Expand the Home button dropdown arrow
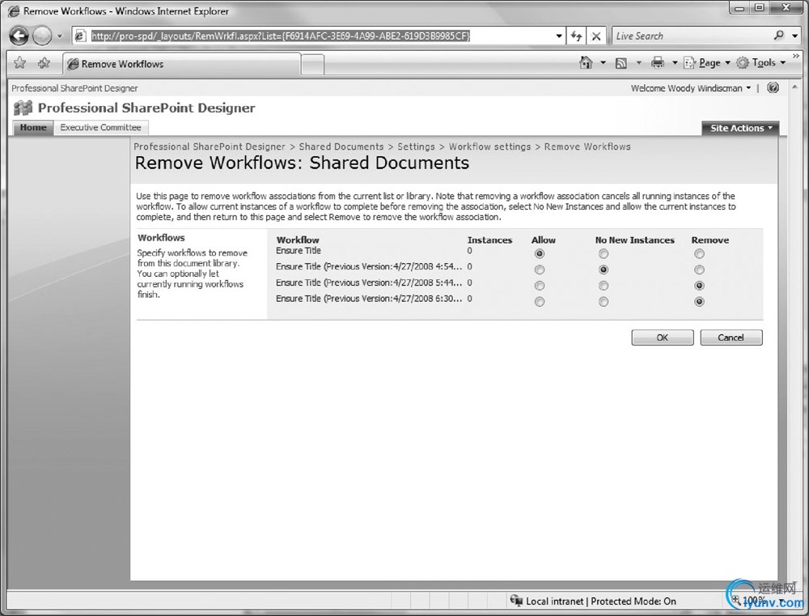This screenshot has width=809, height=616. [x=604, y=63]
